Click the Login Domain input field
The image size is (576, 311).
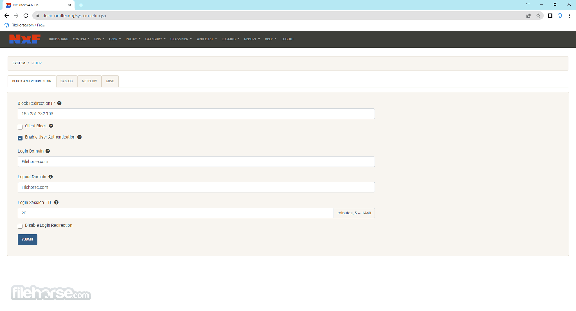point(196,162)
